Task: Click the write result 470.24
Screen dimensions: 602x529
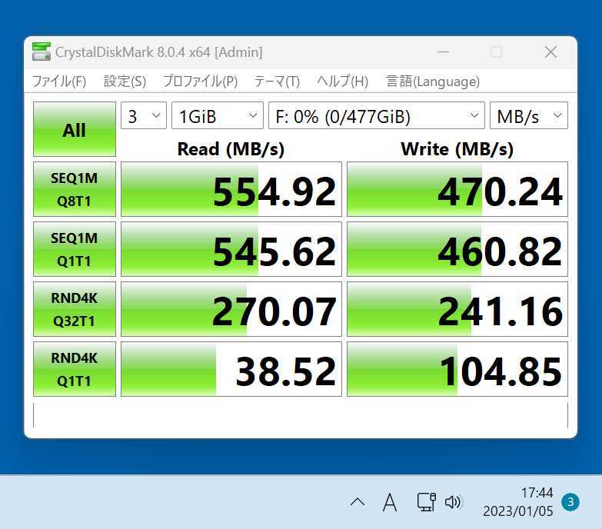Action: click(x=457, y=189)
